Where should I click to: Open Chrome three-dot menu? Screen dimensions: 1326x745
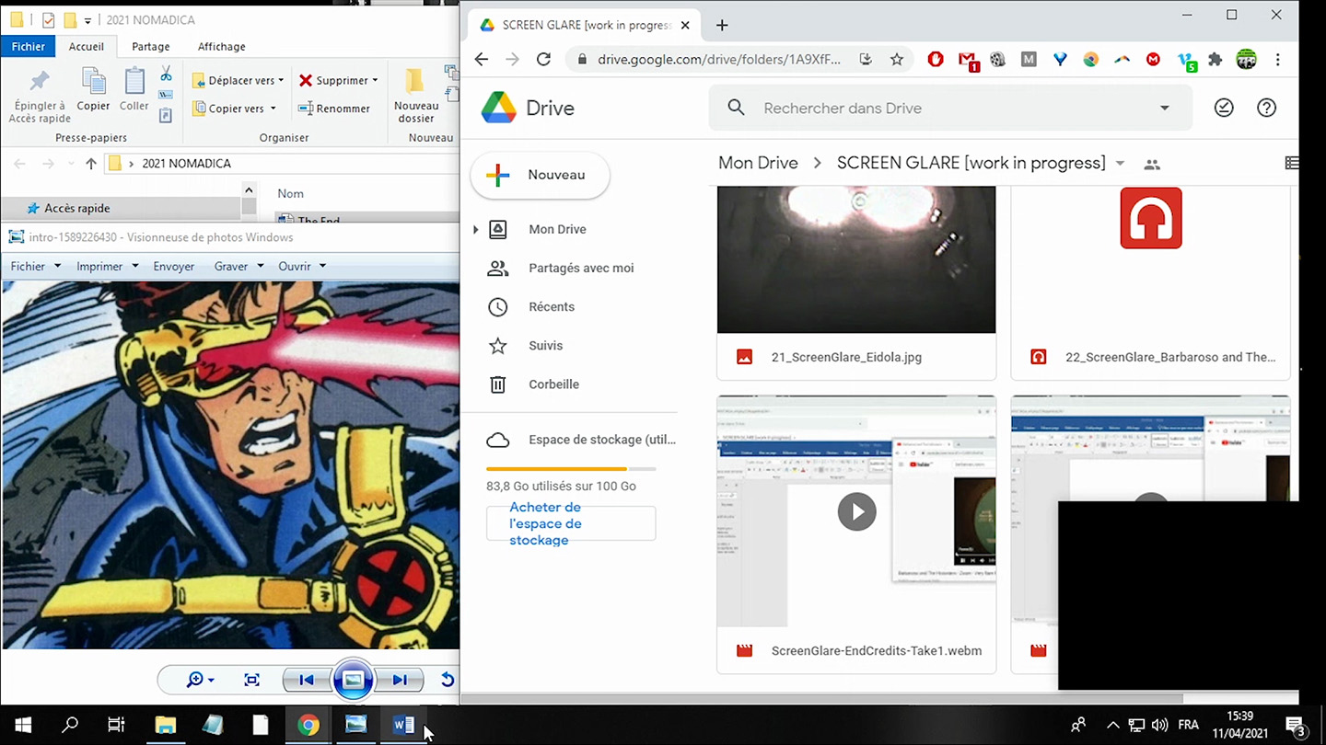1277,59
